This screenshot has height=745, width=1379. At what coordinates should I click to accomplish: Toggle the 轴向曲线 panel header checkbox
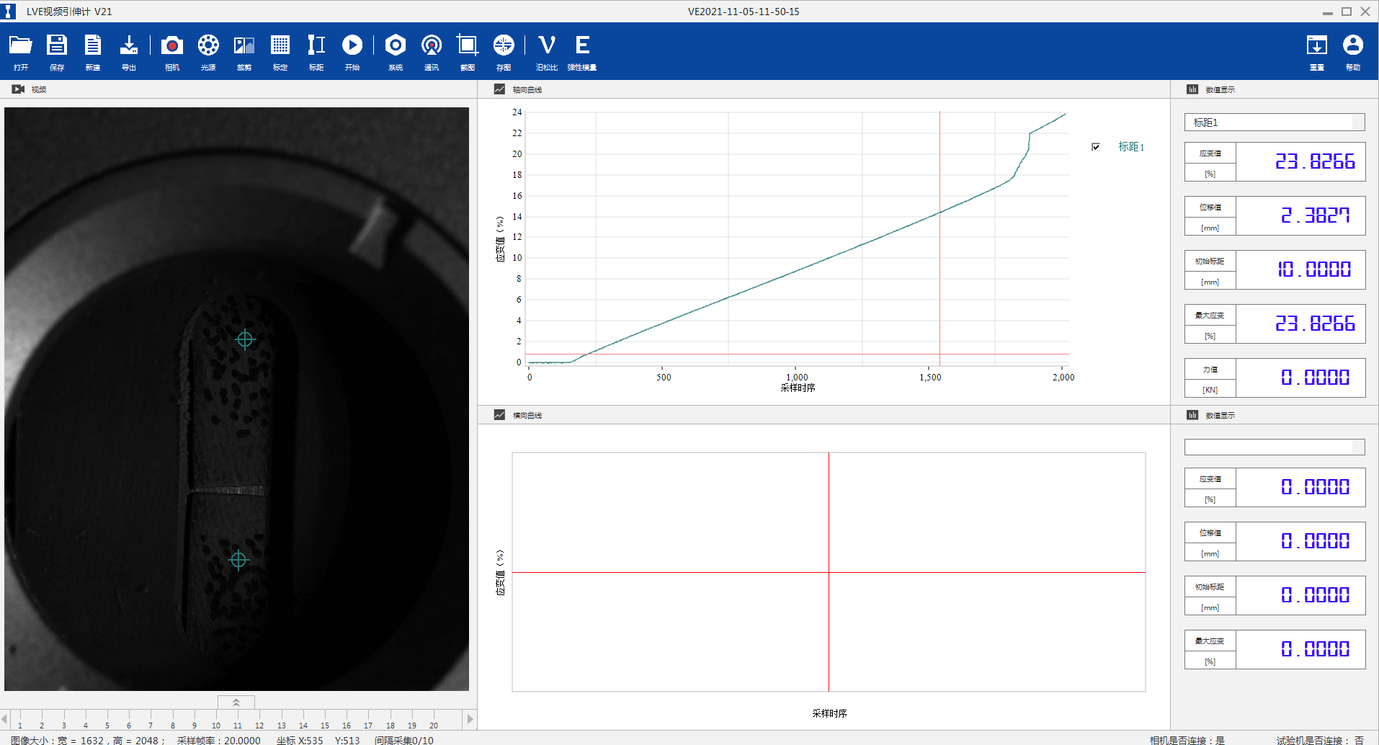[x=499, y=89]
